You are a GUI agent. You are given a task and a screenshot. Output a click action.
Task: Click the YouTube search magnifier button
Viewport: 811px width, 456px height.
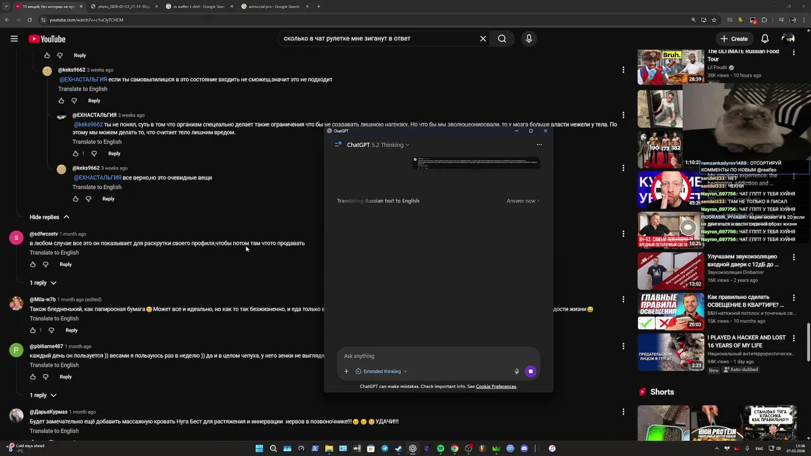coord(502,39)
